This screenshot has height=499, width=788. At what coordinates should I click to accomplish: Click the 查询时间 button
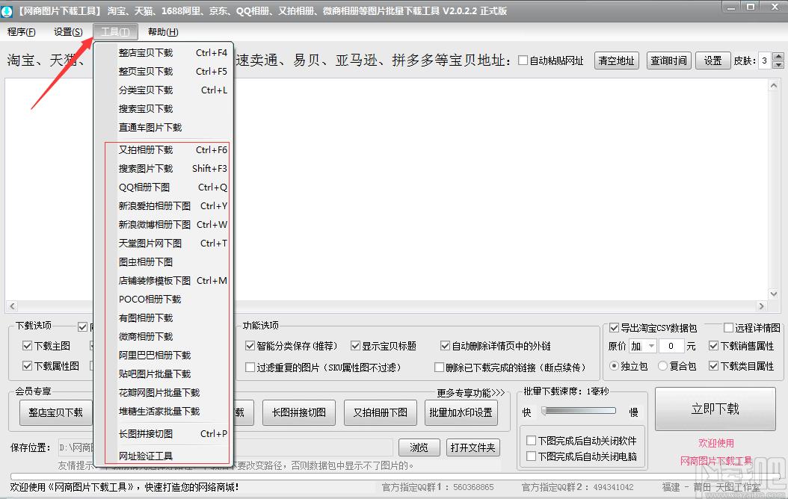[668, 61]
